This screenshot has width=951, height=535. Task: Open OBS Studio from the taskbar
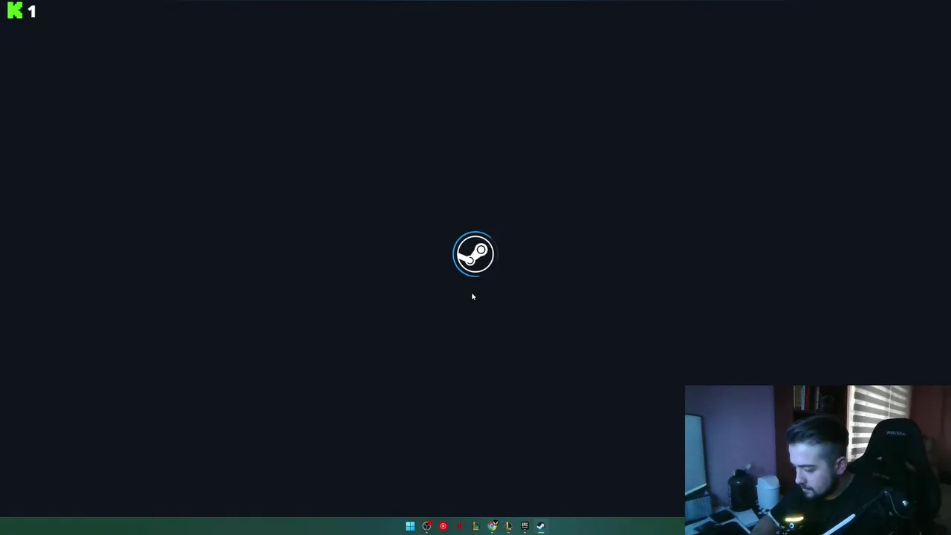pyautogui.click(x=426, y=526)
